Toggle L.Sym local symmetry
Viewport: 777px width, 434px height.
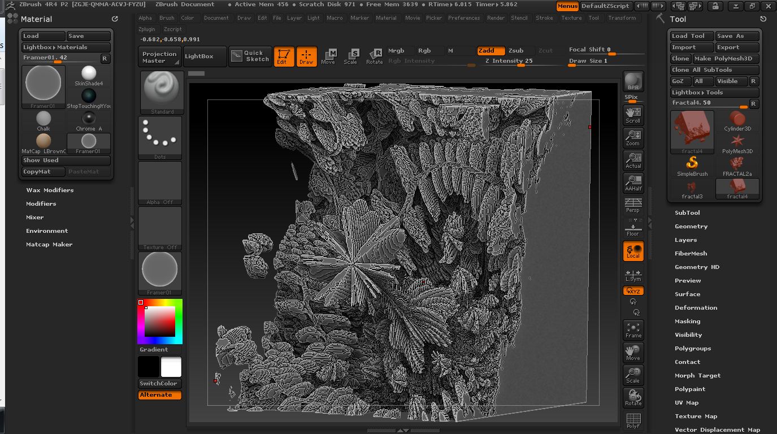[633, 275]
